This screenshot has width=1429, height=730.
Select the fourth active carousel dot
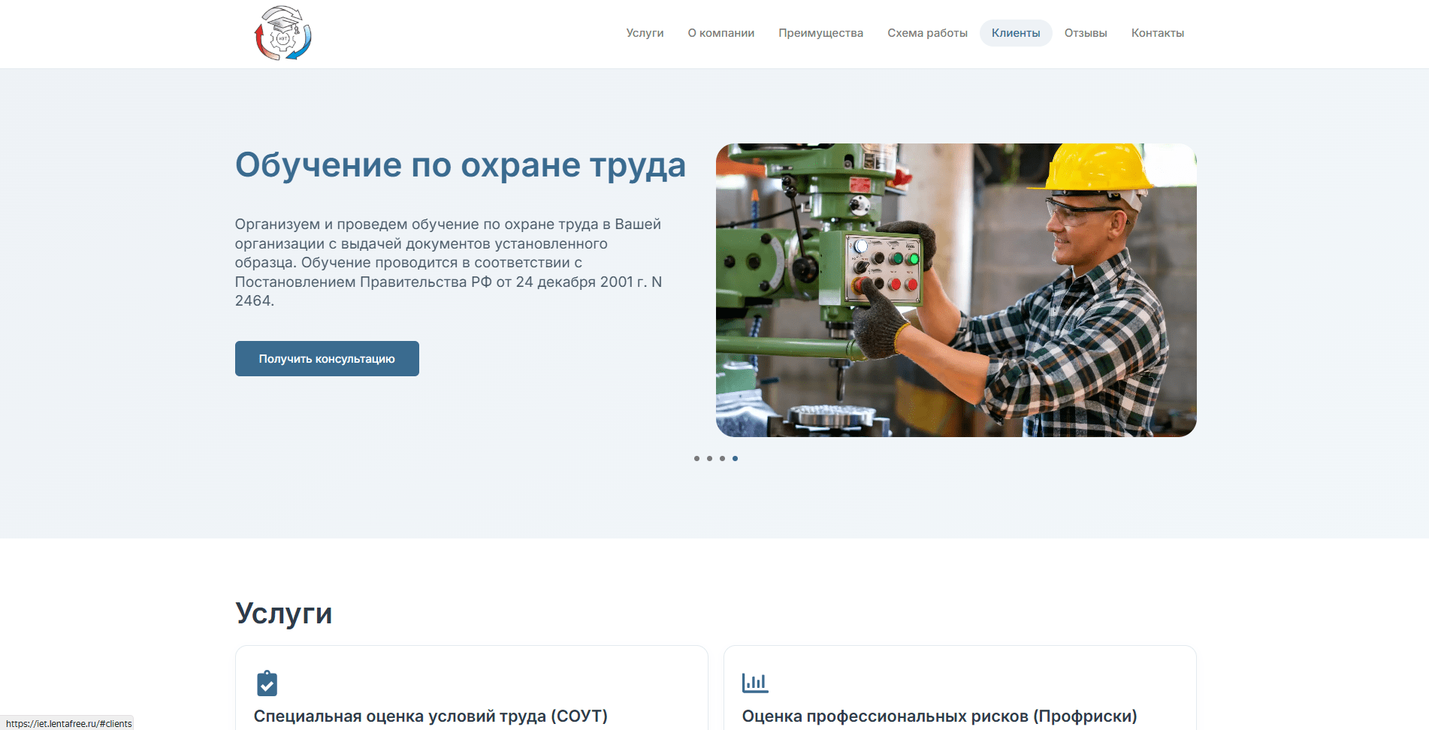[x=735, y=458]
